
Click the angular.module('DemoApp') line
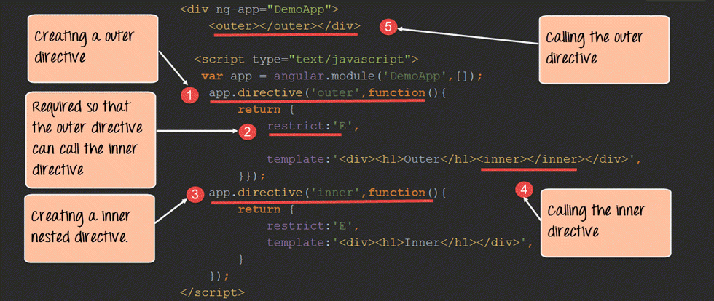pos(342,76)
